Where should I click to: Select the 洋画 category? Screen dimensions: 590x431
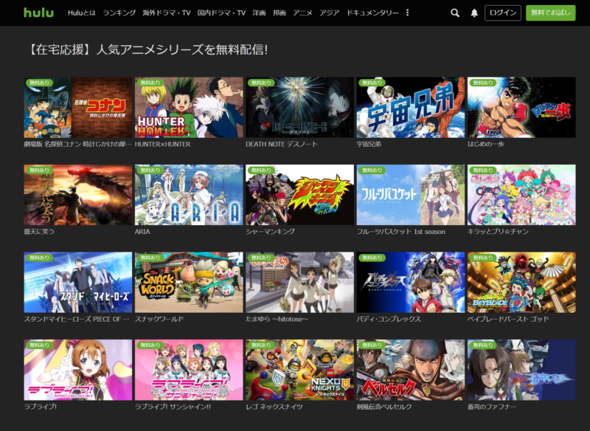[x=259, y=13]
